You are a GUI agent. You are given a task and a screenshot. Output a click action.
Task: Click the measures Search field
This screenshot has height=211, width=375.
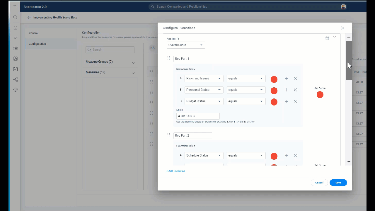[x=110, y=50]
